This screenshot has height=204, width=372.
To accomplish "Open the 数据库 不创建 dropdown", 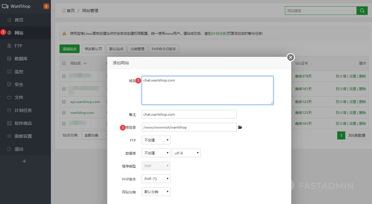I will [x=156, y=153].
